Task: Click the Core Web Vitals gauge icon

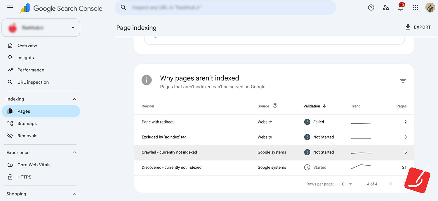Action: coord(10,165)
